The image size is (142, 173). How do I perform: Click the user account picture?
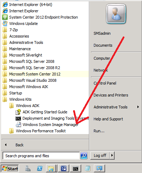[x=116, y=14]
